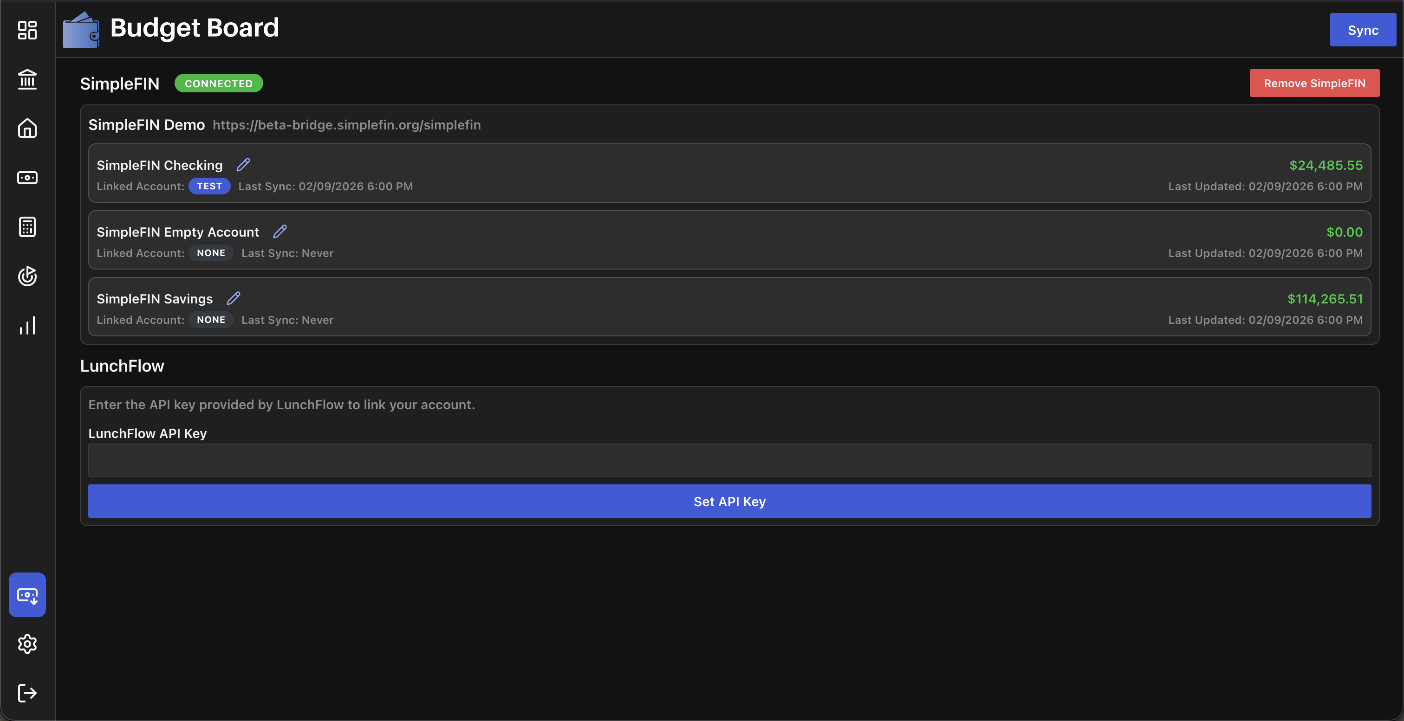Click the LunchFlow API Key label

click(x=148, y=434)
